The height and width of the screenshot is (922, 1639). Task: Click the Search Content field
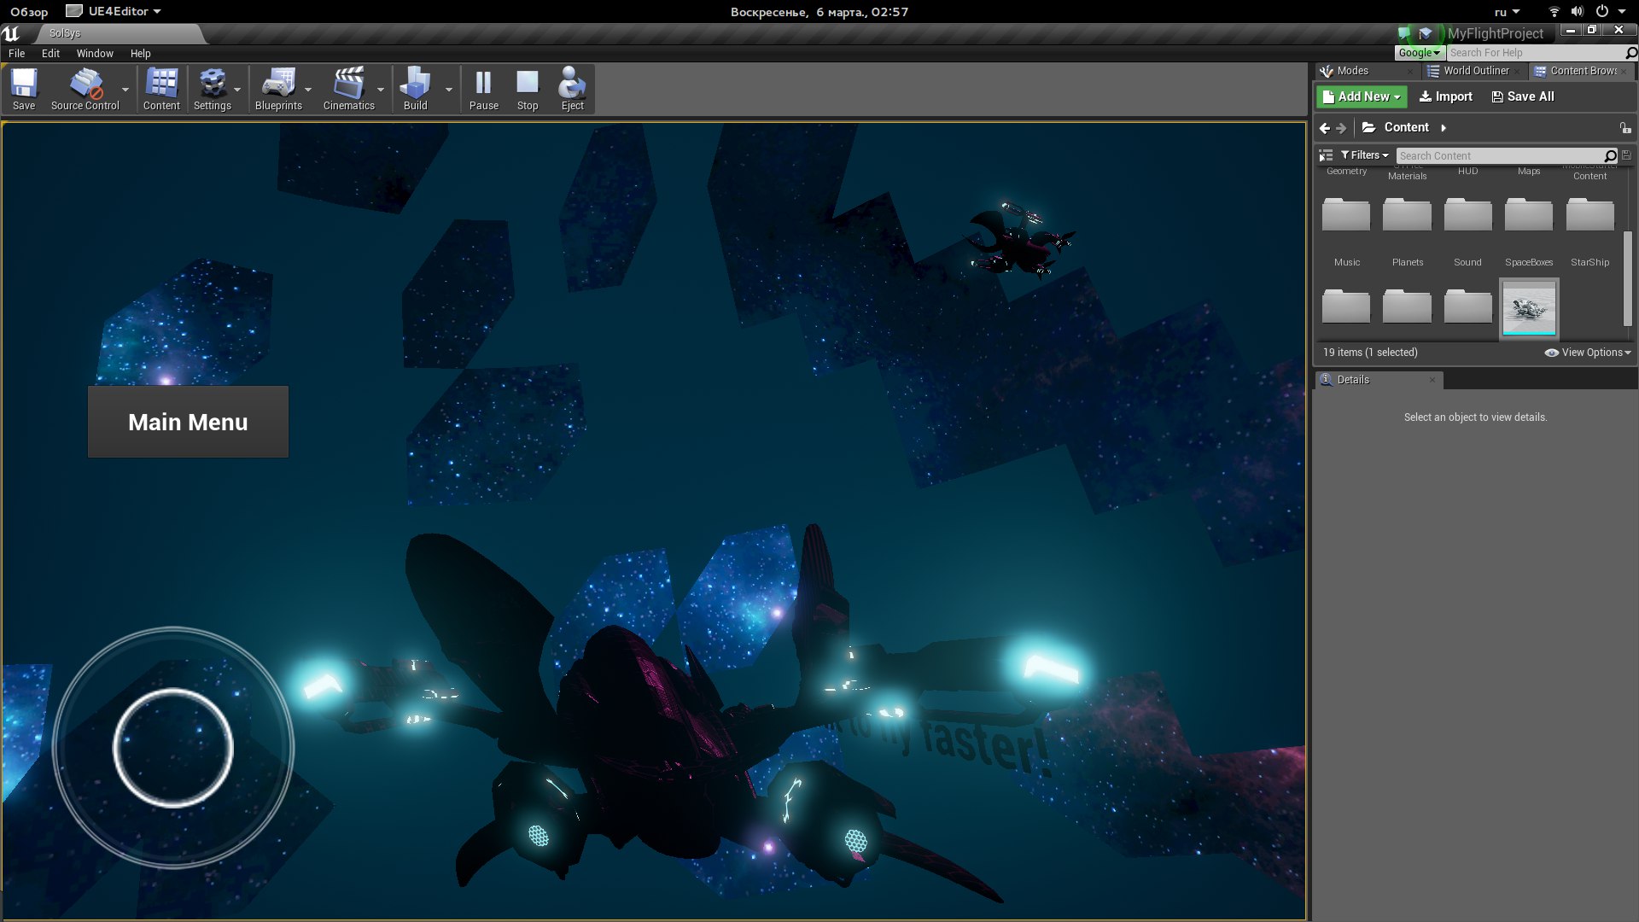point(1499,155)
